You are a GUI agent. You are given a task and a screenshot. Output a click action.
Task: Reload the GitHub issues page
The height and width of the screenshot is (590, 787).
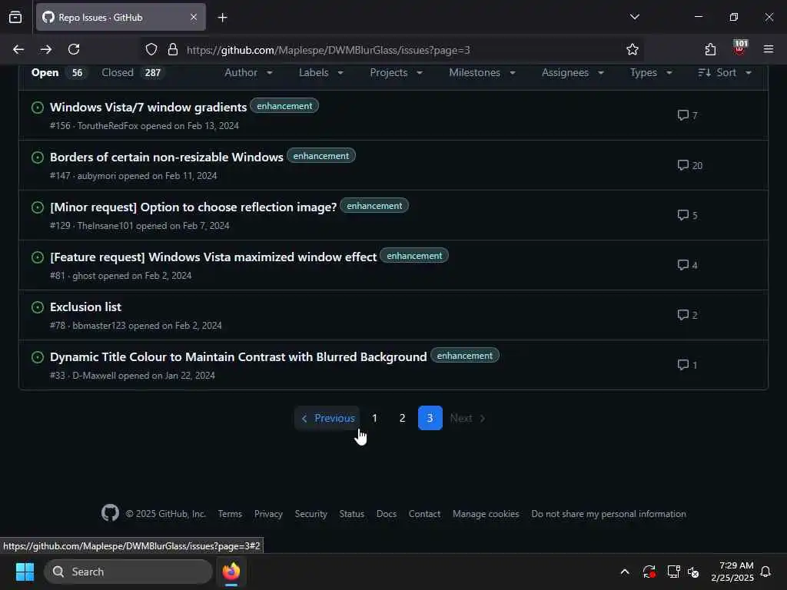pyautogui.click(x=74, y=49)
